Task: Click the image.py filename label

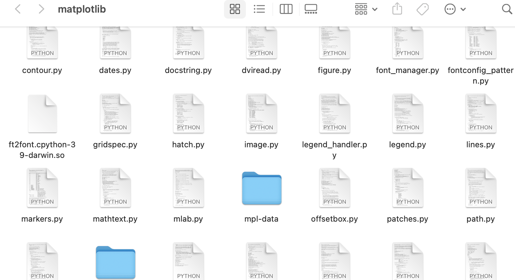Action: [x=261, y=145]
